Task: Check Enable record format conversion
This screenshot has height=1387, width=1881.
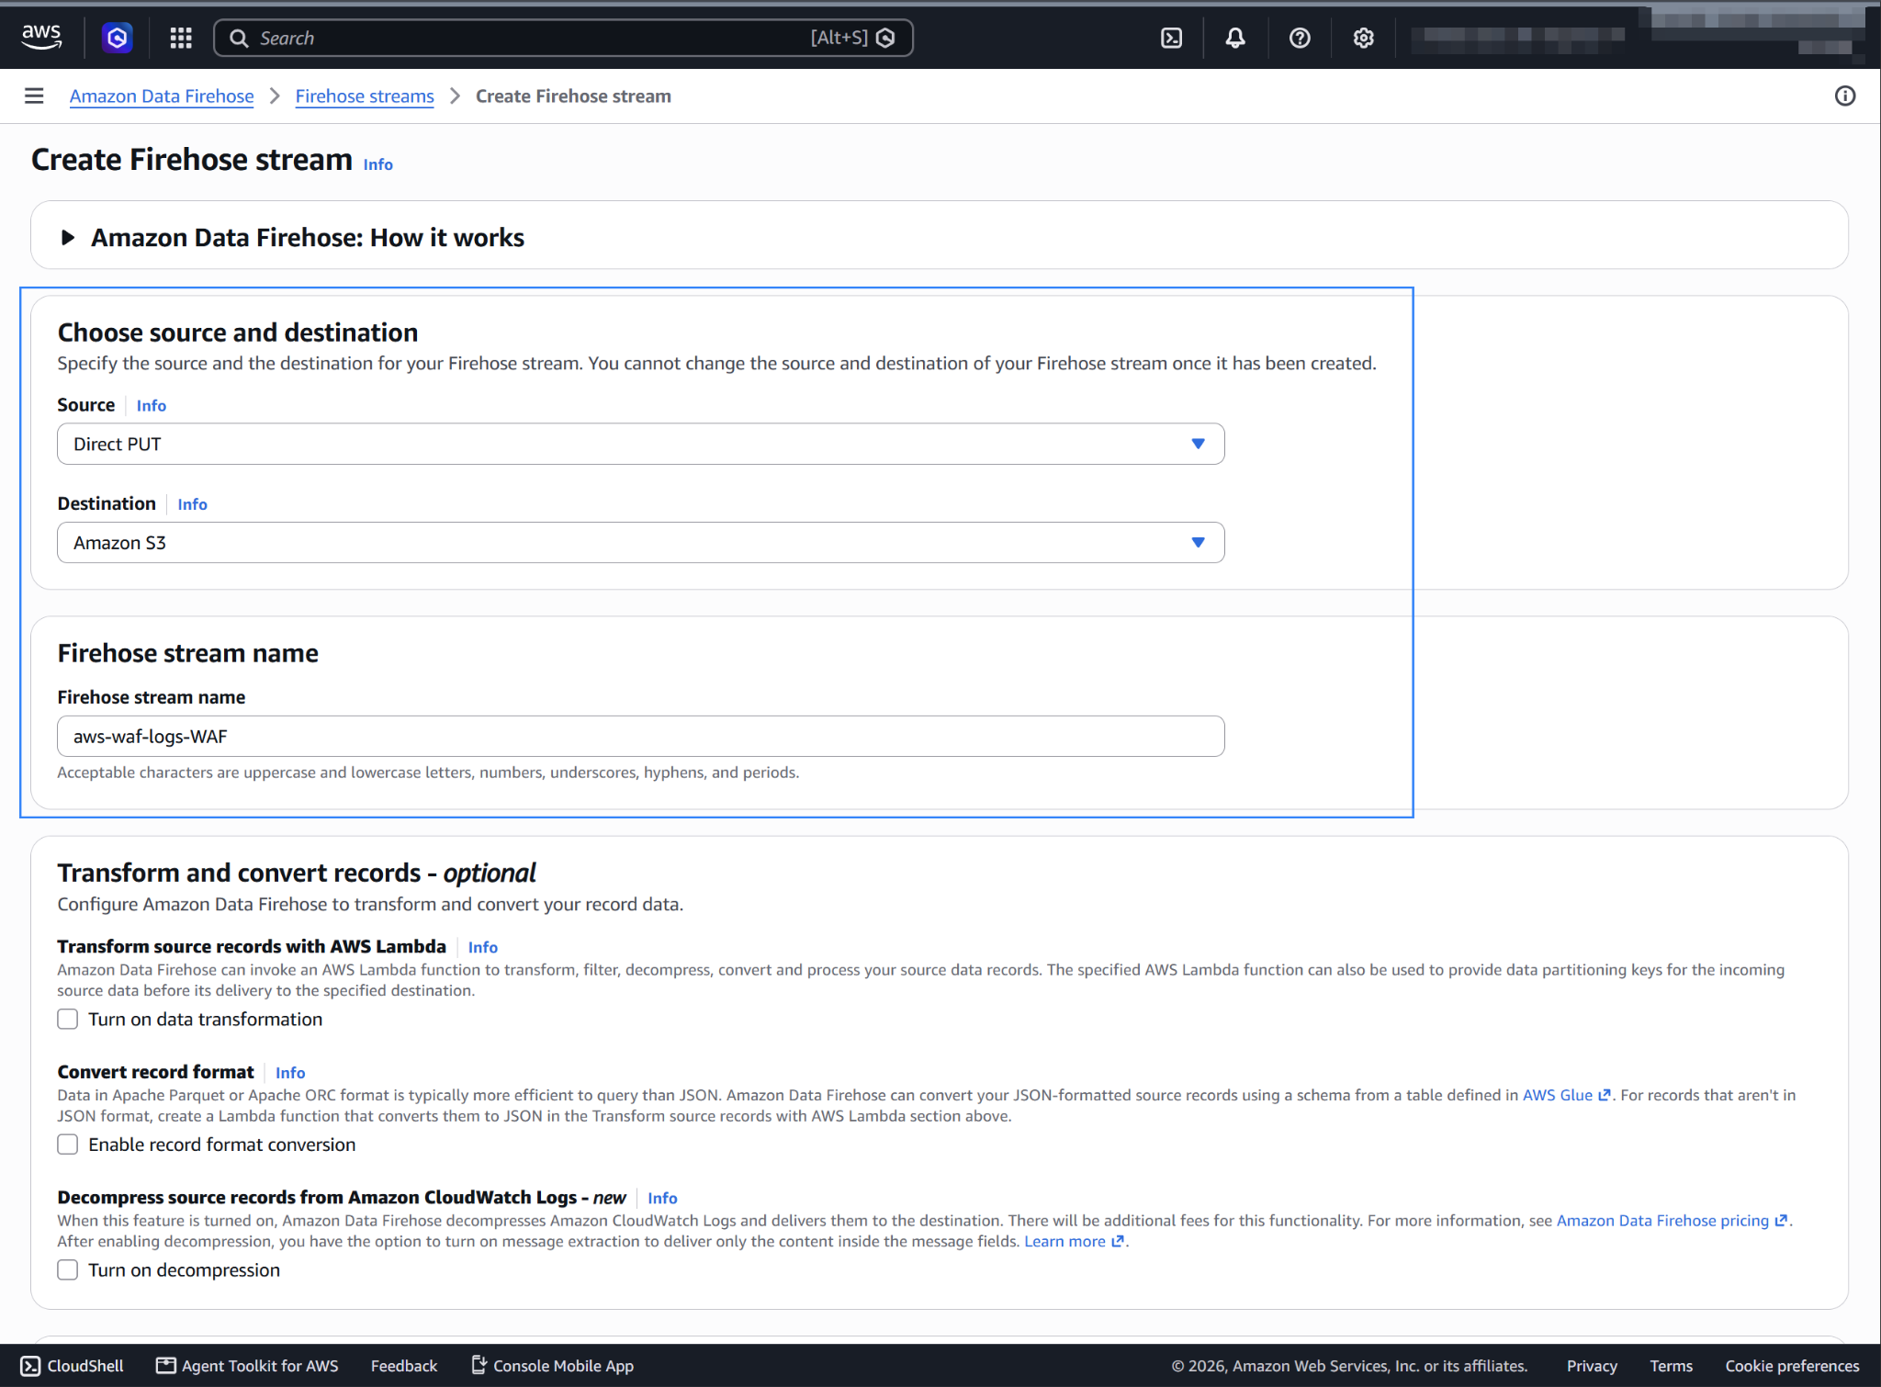Action: tap(68, 1145)
